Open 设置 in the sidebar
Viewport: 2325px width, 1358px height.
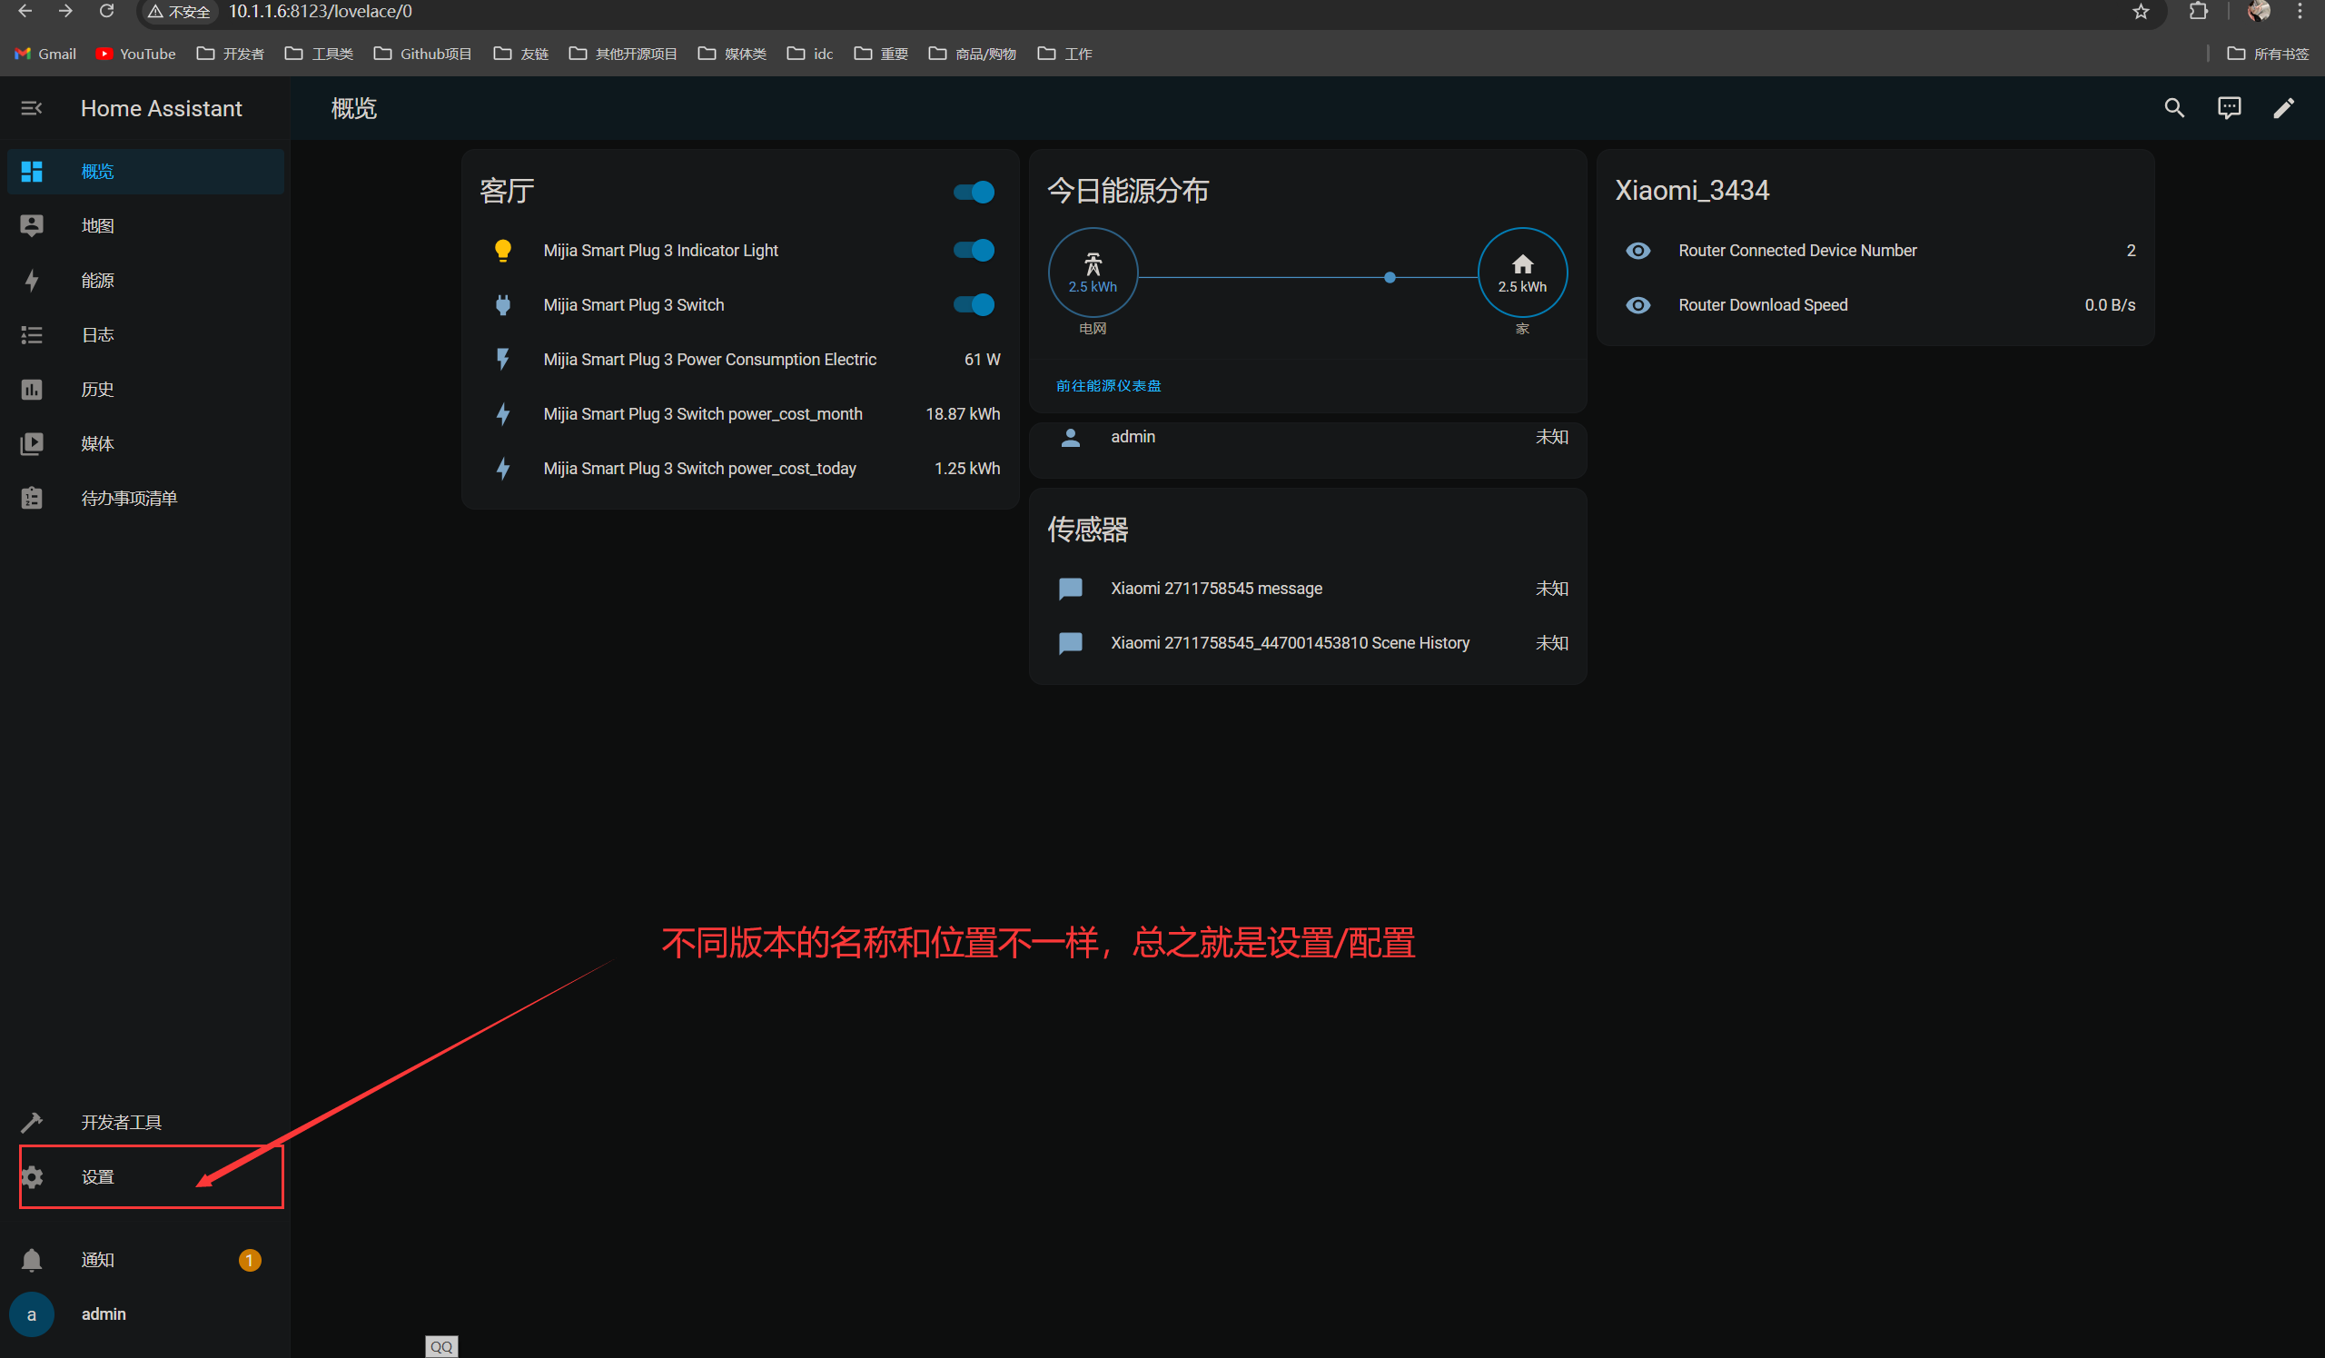pos(97,1177)
